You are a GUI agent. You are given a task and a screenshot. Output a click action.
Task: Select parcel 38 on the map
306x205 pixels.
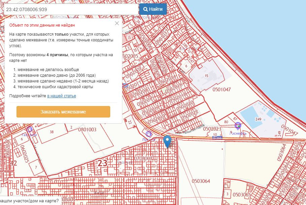coord(52,132)
